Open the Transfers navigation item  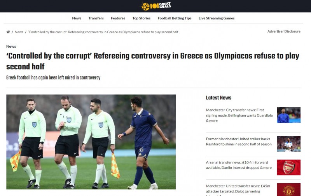point(96,18)
